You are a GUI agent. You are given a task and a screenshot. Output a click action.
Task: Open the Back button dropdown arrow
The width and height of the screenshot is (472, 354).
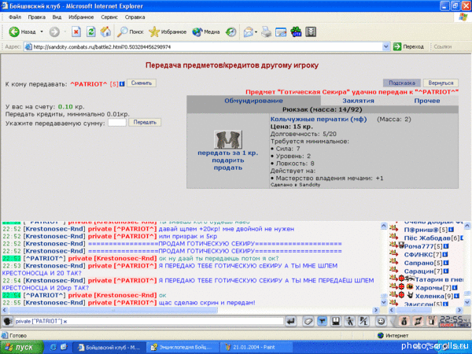[42, 32]
